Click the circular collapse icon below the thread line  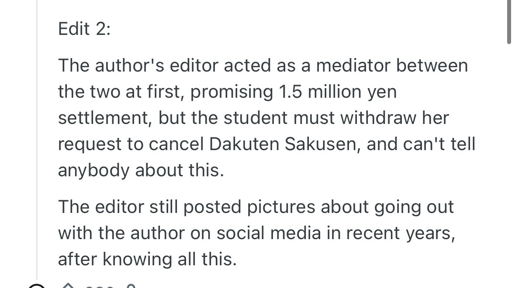[37, 286]
